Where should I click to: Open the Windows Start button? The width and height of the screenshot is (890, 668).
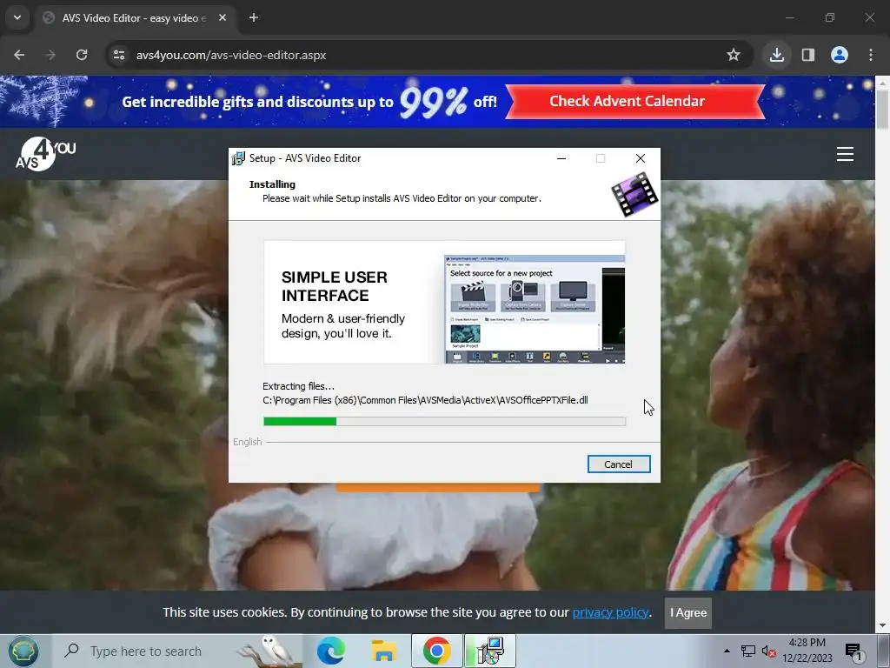(x=23, y=651)
